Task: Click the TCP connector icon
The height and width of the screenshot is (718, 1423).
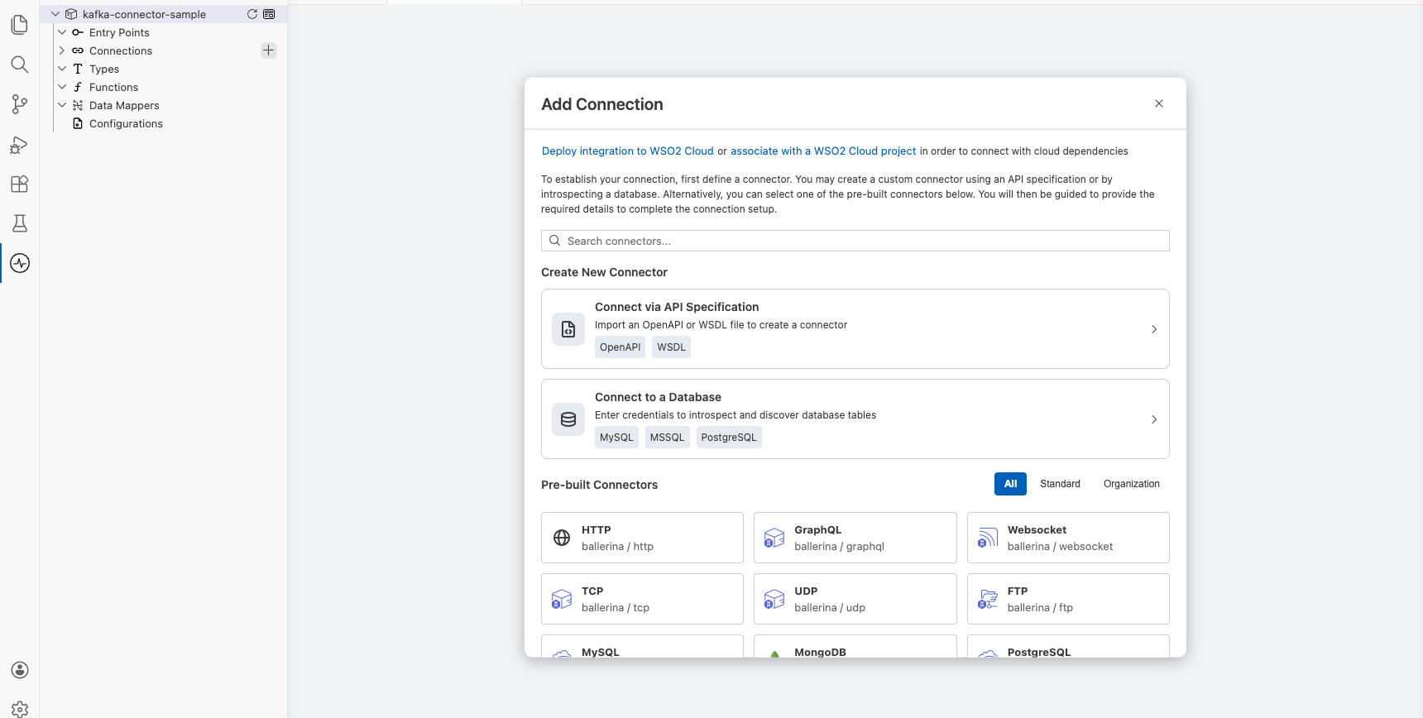Action: pyautogui.click(x=562, y=599)
